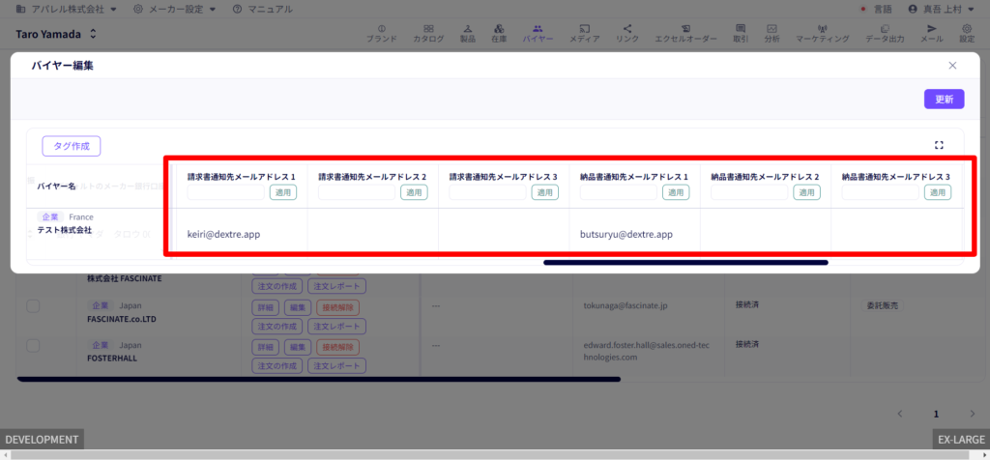
Task: Focus 納品書通知先メールアドレス 3 header input
Action: [880, 192]
